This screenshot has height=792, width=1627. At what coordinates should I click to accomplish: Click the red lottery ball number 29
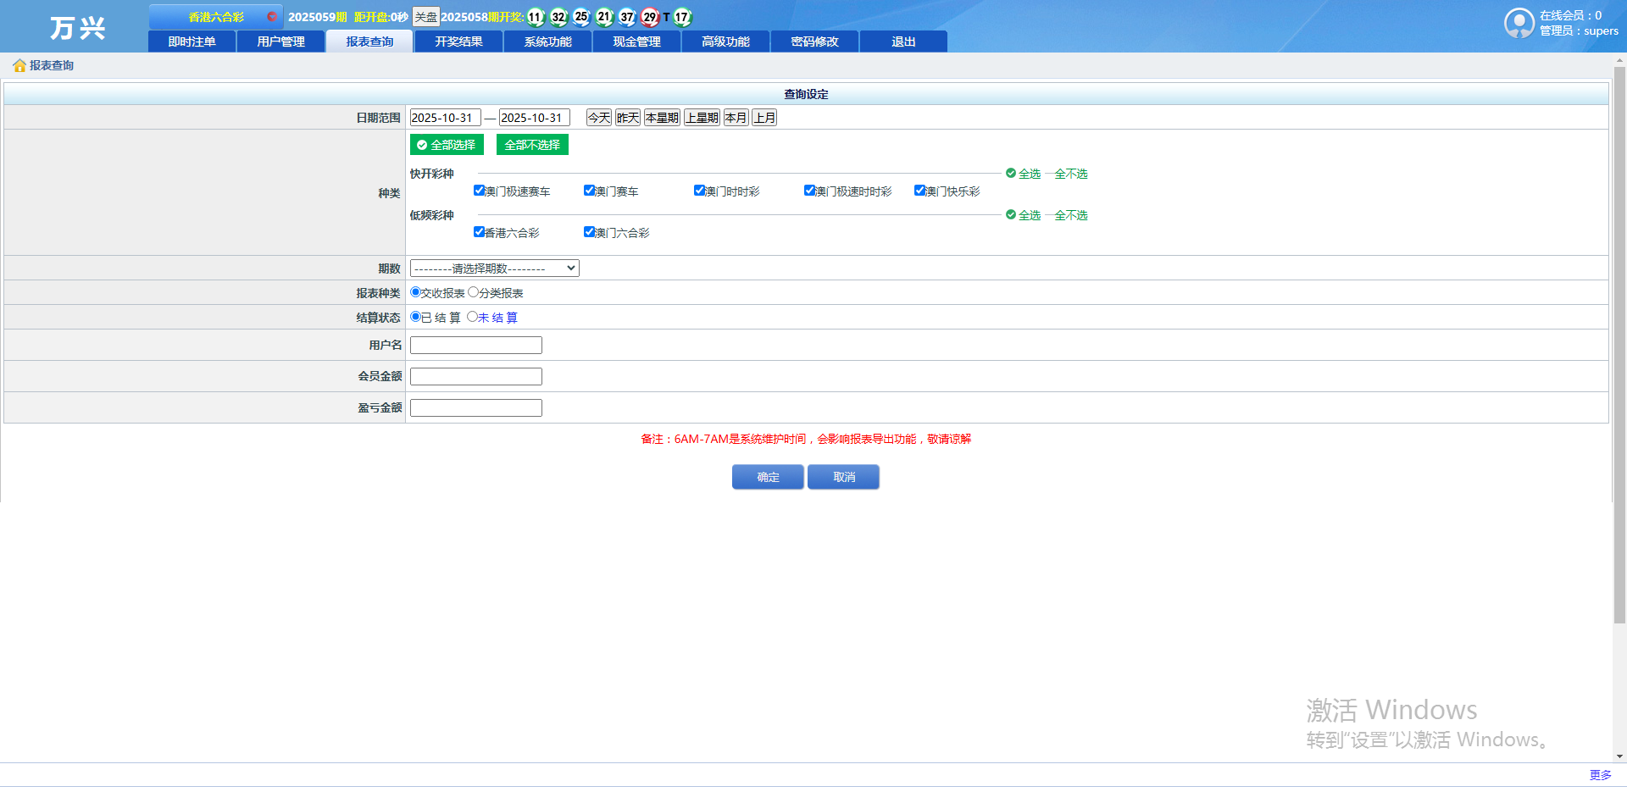pyautogui.click(x=650, y=17)
